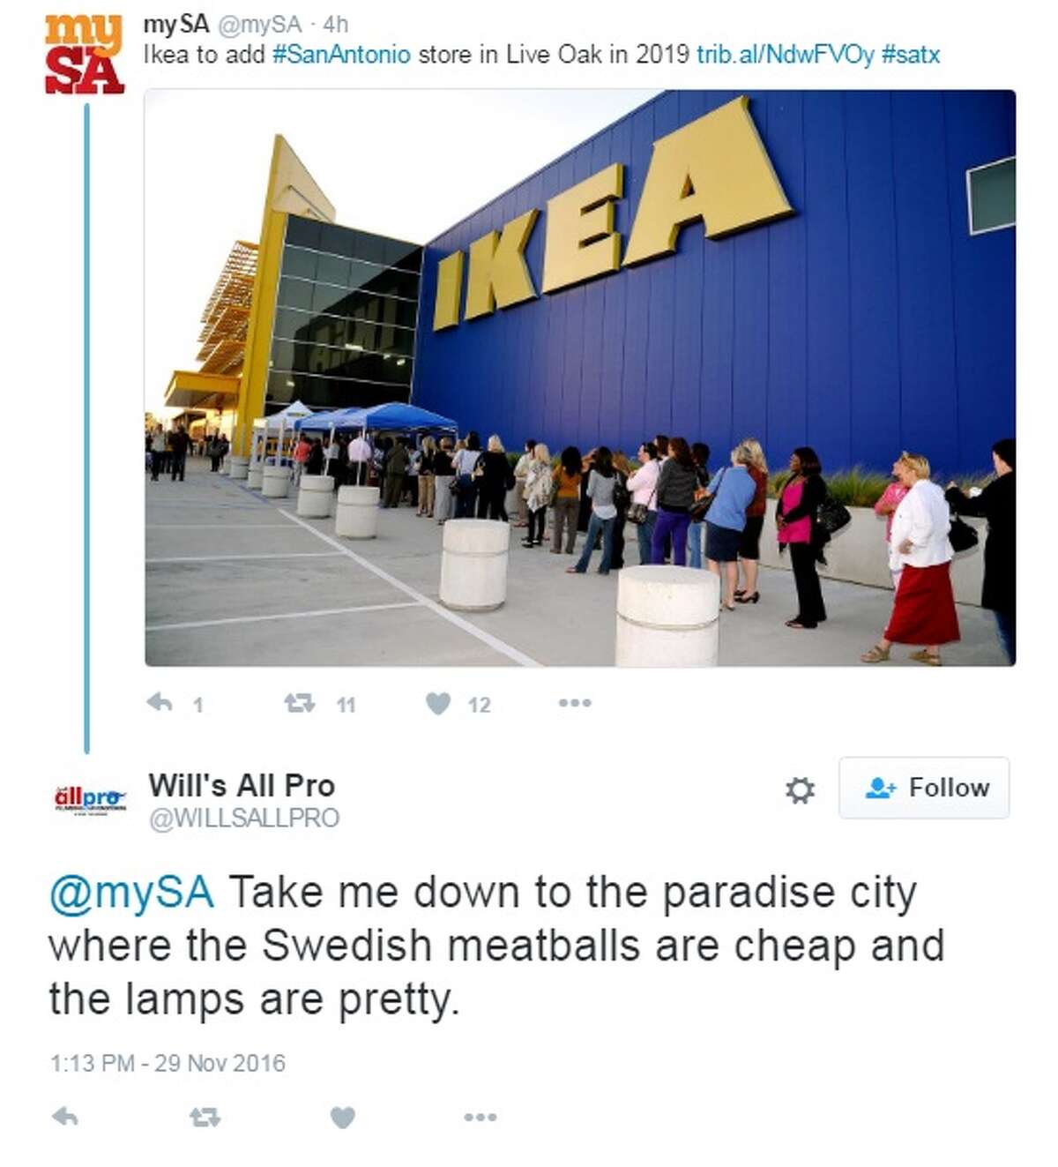1058x1167 pixels.
Task: Open the trib.al/NdwFVOy article link
Action: [785, 55]
